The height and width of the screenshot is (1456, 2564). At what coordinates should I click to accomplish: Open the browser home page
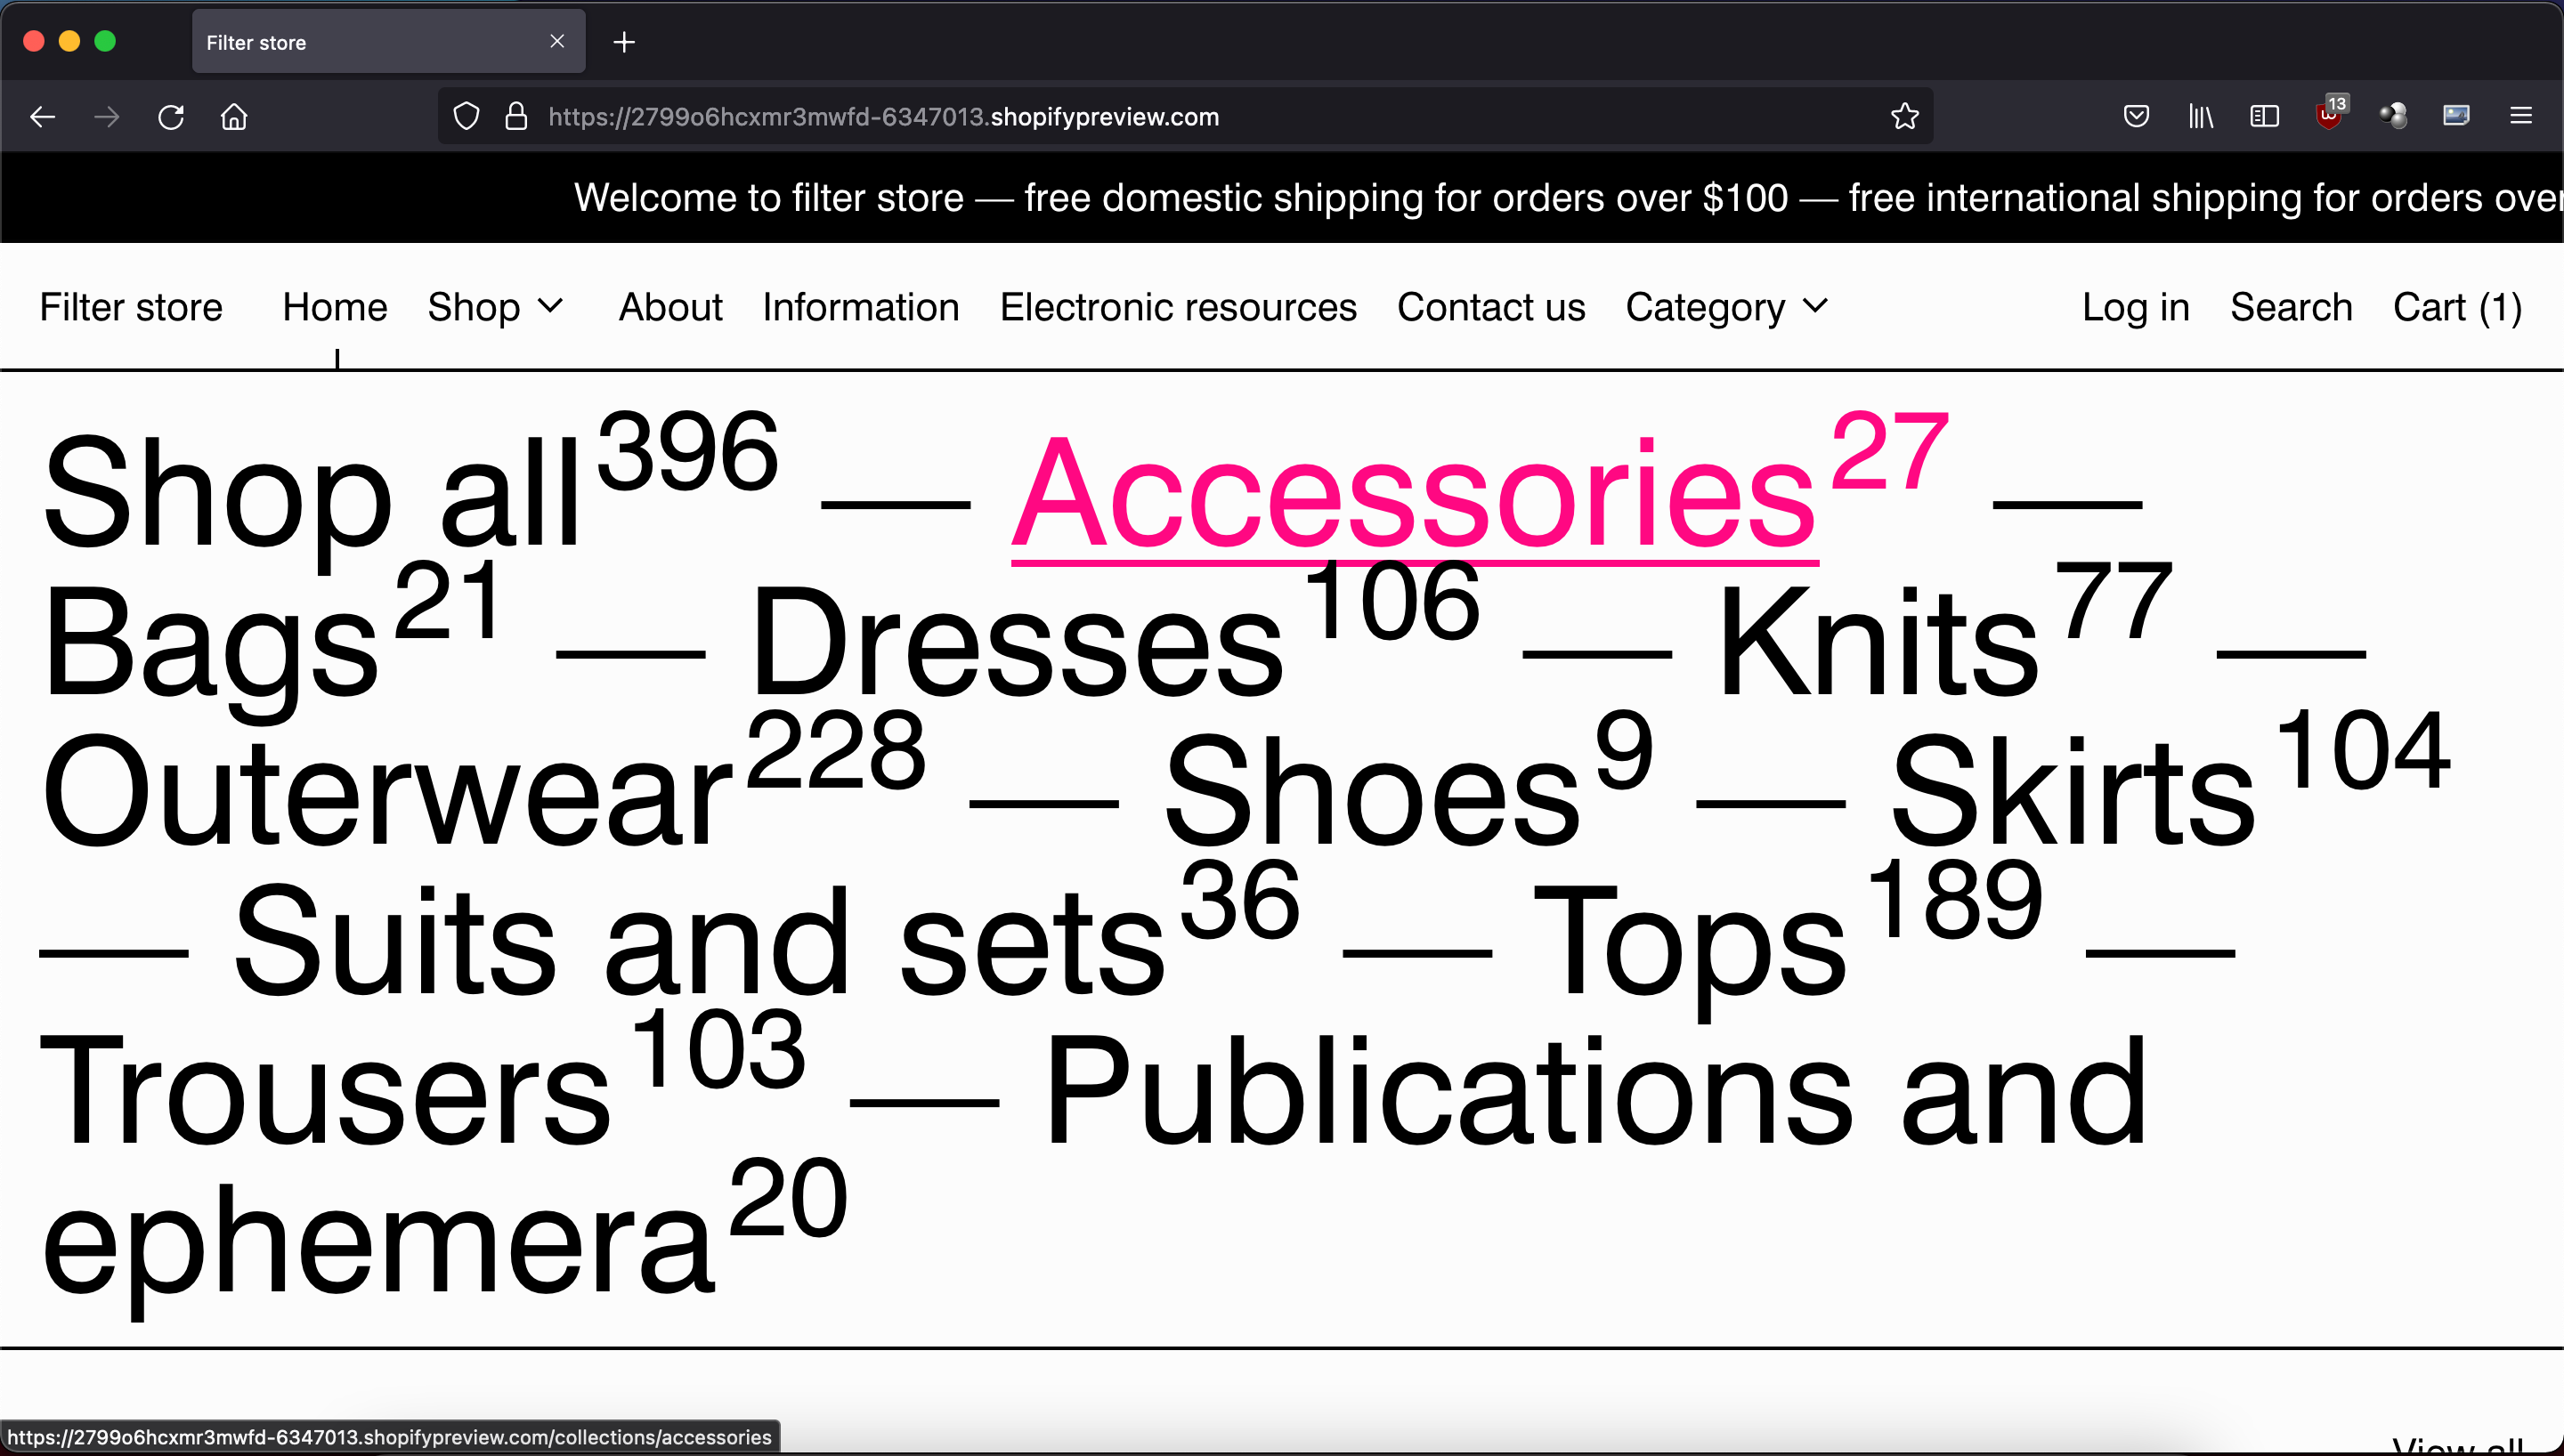(x=234, y=116)
